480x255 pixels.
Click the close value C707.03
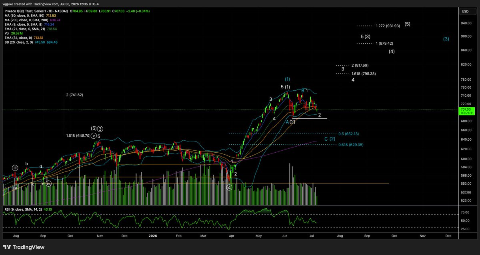pos(118,12)
